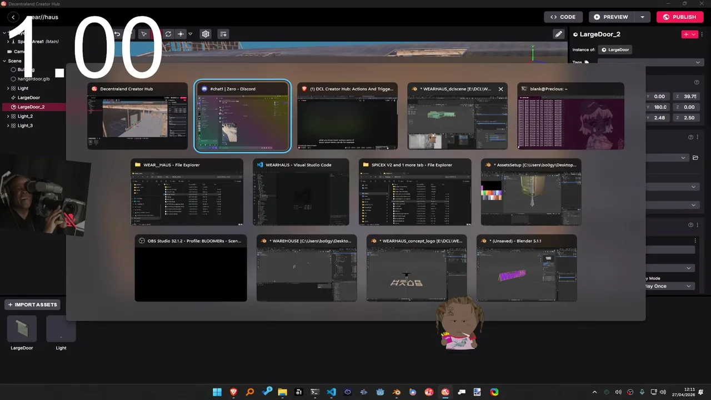
Task: Open WEAR__HAUS File Explorer window
Action: tap(187, 192)
